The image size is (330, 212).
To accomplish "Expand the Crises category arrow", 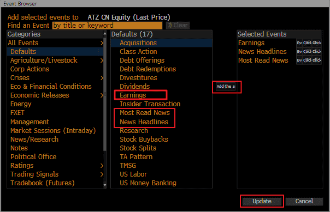I will (x=102, y=78).
